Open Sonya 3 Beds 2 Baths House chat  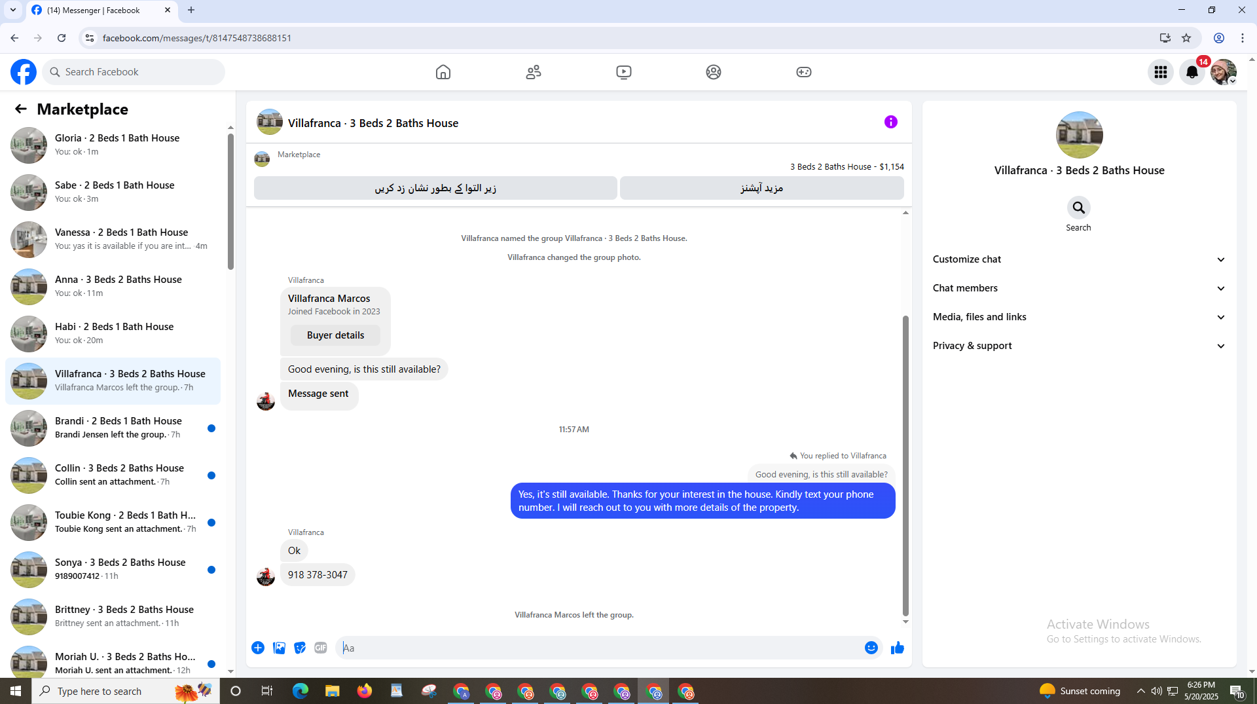(x=113, y=569)
